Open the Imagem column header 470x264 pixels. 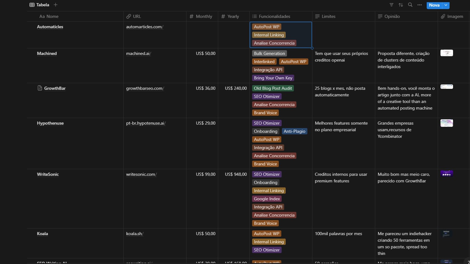[452, 16]
